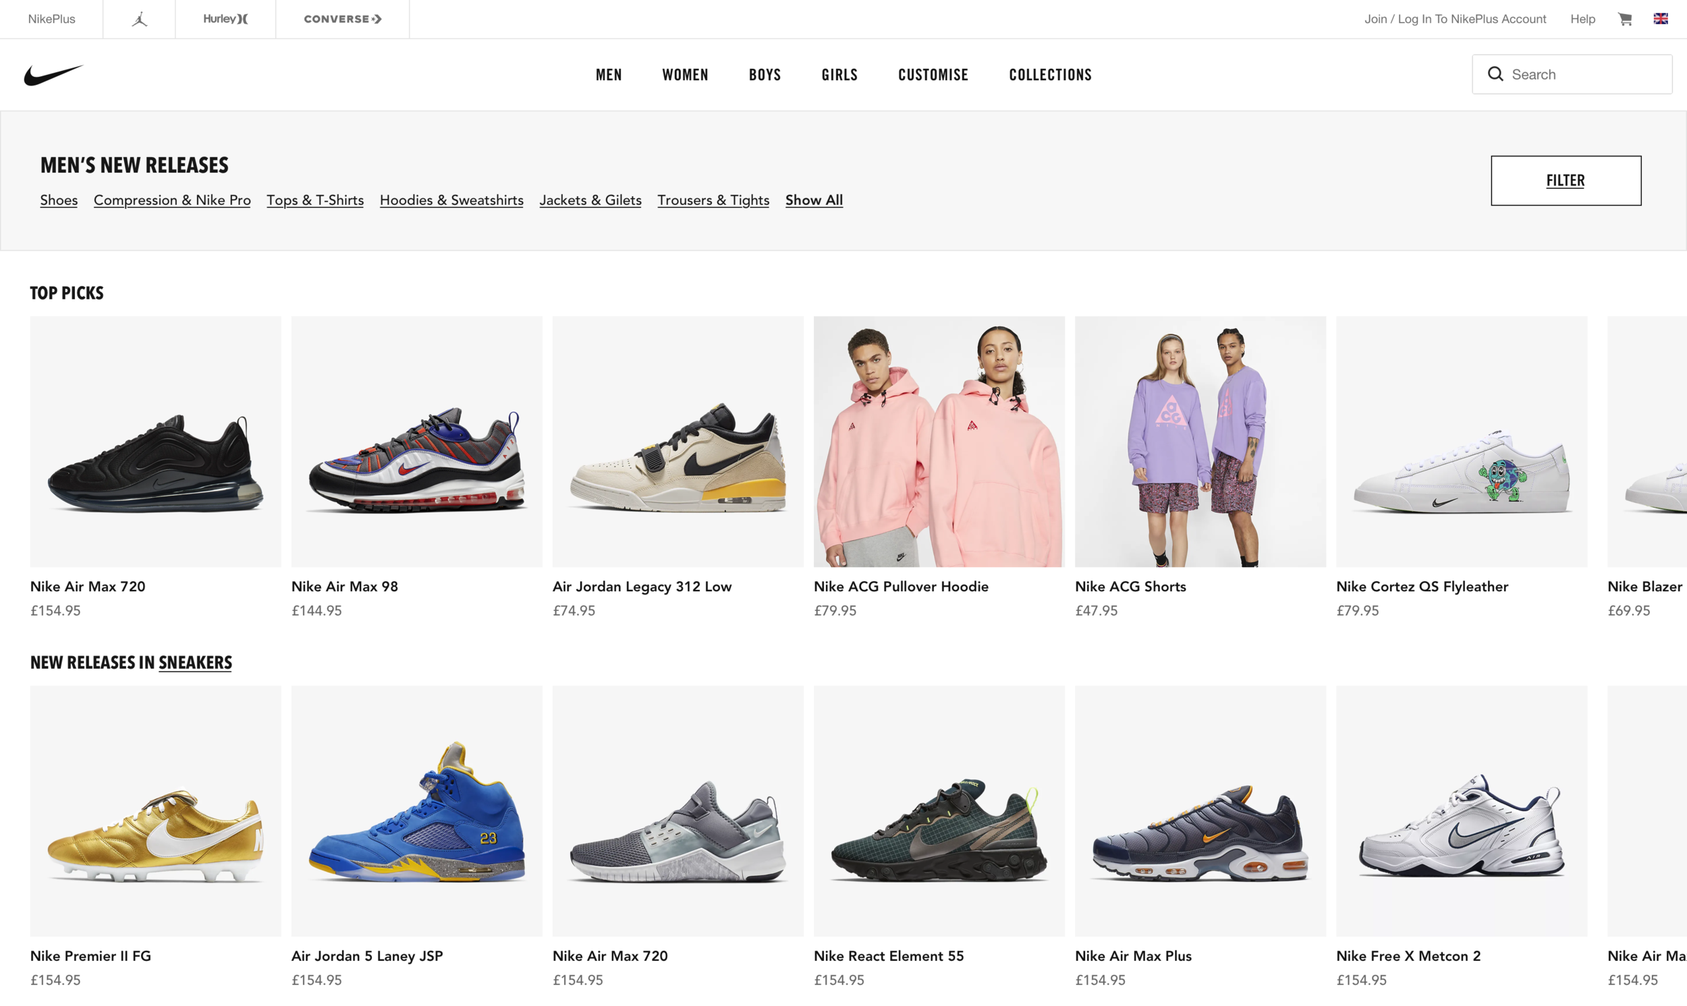Click the Nike ACG Pullover Hoodie title
Screen dimensions: 1687x1006
click(901, 587)
